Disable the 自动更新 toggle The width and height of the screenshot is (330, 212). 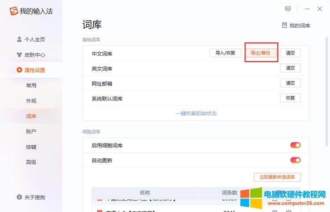[x=295, y=160]
